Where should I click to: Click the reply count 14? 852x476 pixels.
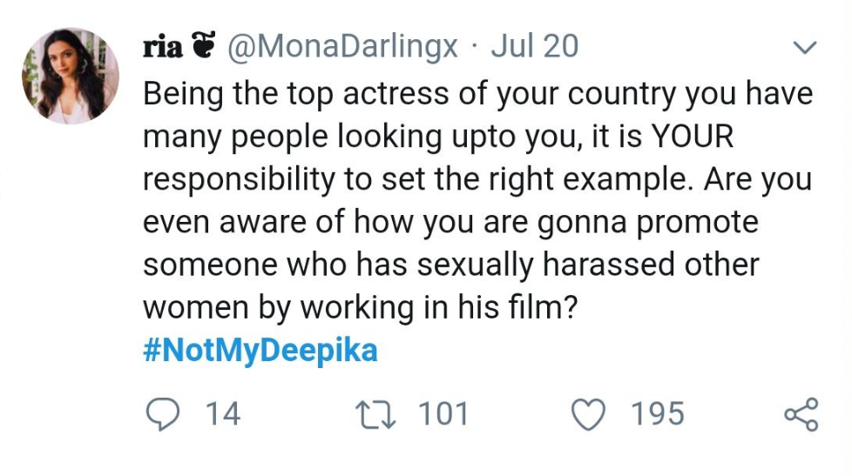pyautogui.click(x=222, y=414)
